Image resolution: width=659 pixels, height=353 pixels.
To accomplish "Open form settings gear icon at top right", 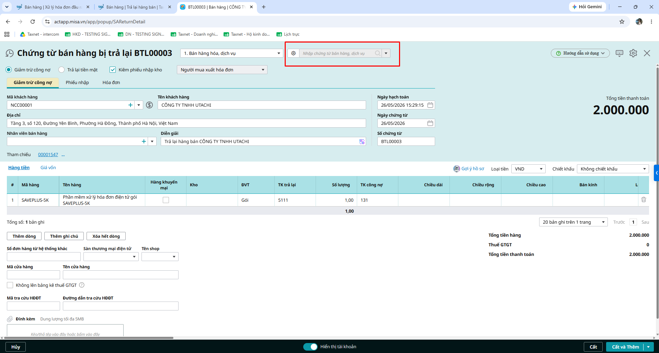I will [x=633, y=53].
